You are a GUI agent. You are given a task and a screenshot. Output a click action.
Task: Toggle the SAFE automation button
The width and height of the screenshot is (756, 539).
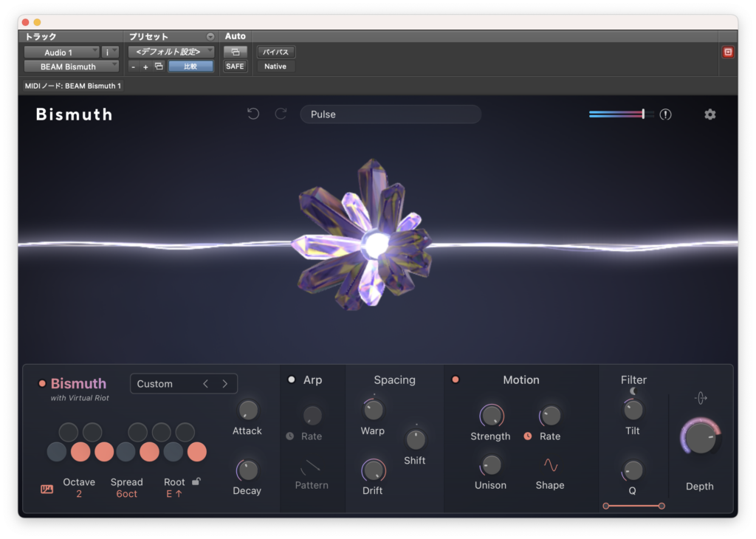[x=235, y=66]
